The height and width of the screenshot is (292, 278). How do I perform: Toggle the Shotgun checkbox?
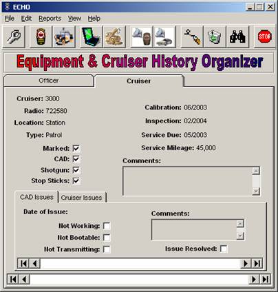tap(76, 170)
